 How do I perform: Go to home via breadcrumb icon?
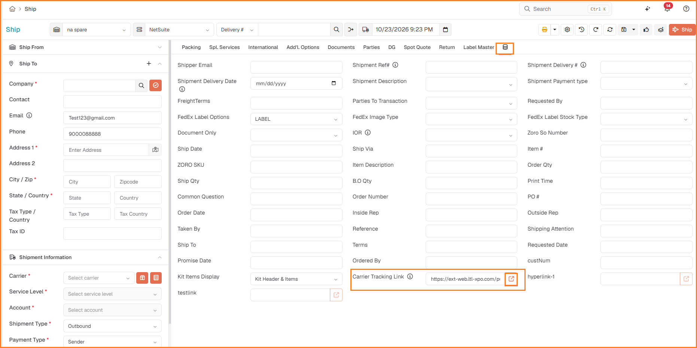12,9
